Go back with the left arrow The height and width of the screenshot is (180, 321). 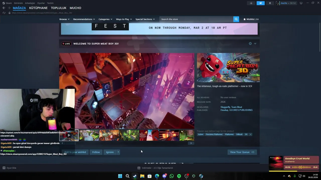4,8
